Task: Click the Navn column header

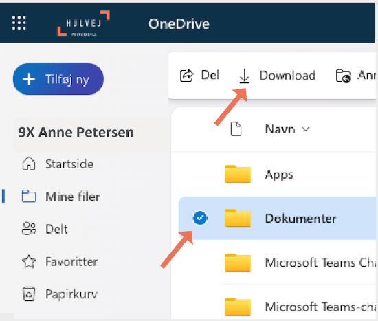Action: tap(280, 129)
